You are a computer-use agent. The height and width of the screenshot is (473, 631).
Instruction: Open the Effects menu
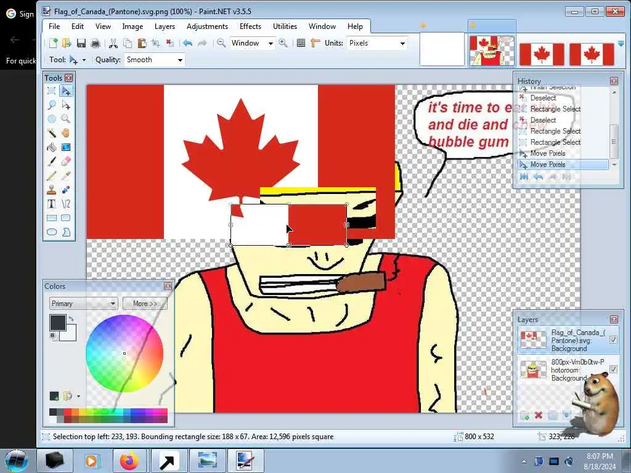250,26
